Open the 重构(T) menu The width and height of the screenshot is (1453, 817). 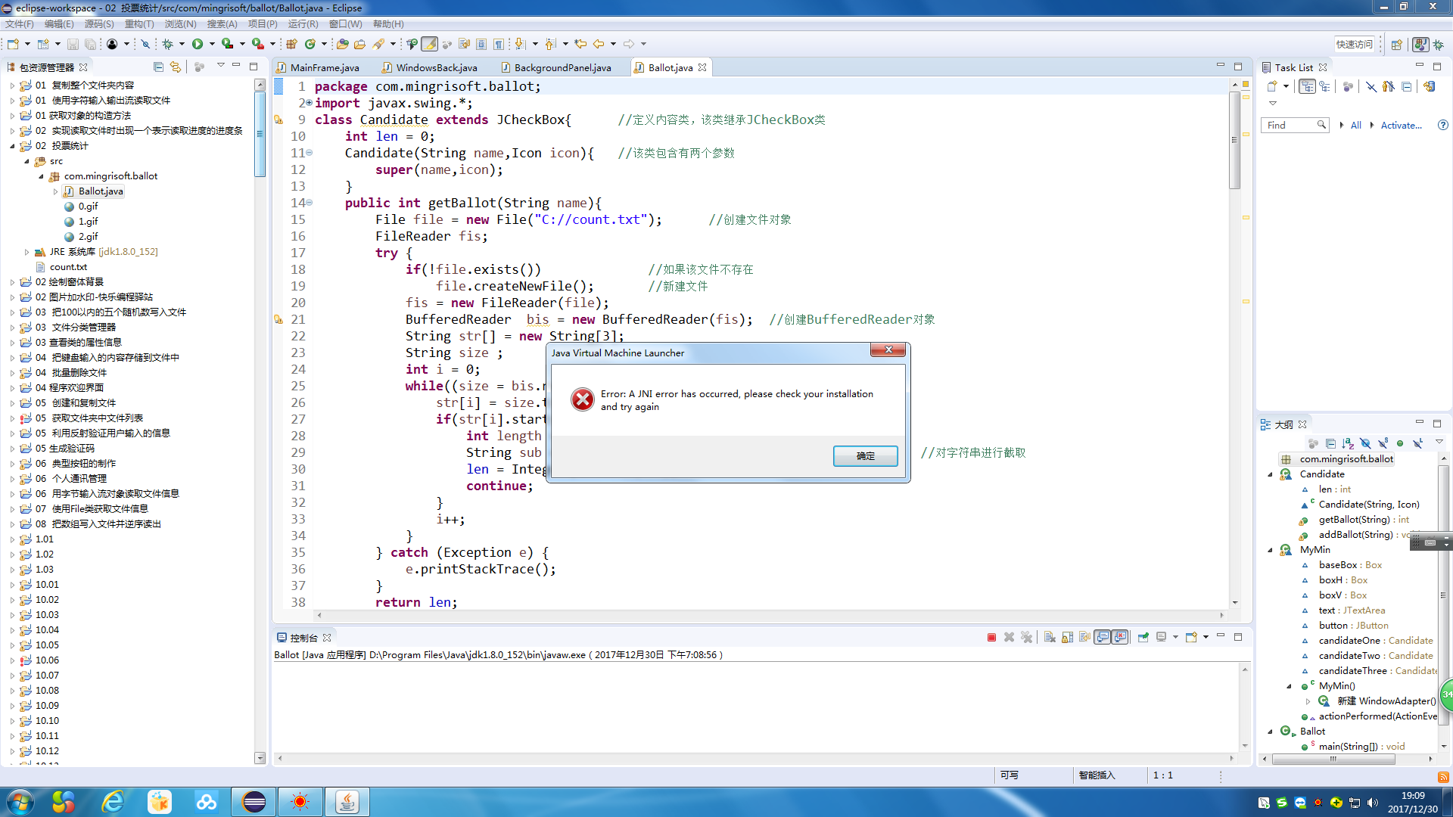[139, 24]
